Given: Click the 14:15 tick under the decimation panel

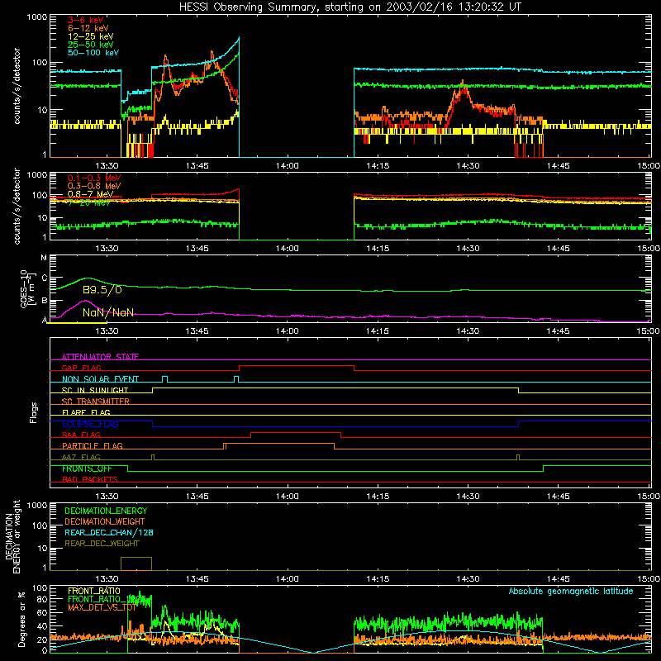Looking at the screenshot, I should click(x=378, y=579).
